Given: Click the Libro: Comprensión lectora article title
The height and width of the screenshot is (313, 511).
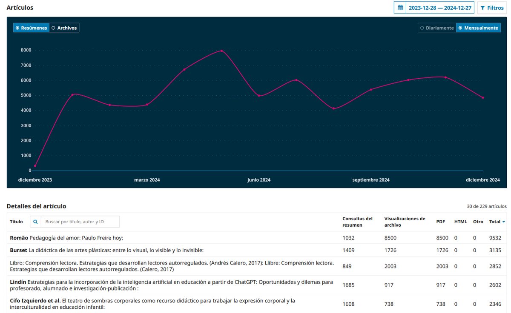Looking at the screenshot, I should pyautogui.click(x=172, y=266).
